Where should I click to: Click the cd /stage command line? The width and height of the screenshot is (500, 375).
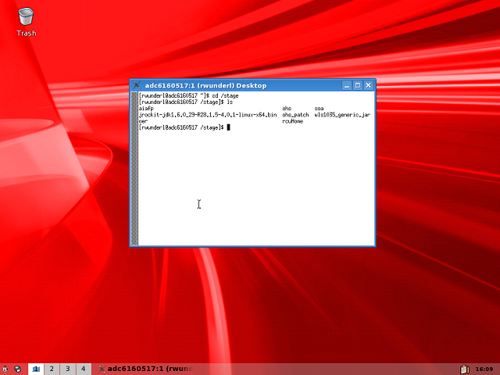(188, 95)
